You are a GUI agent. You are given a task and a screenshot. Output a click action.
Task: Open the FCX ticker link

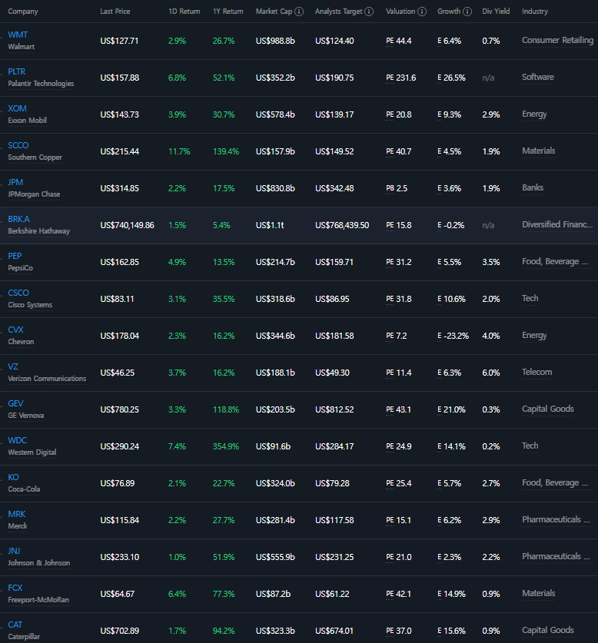15,588
